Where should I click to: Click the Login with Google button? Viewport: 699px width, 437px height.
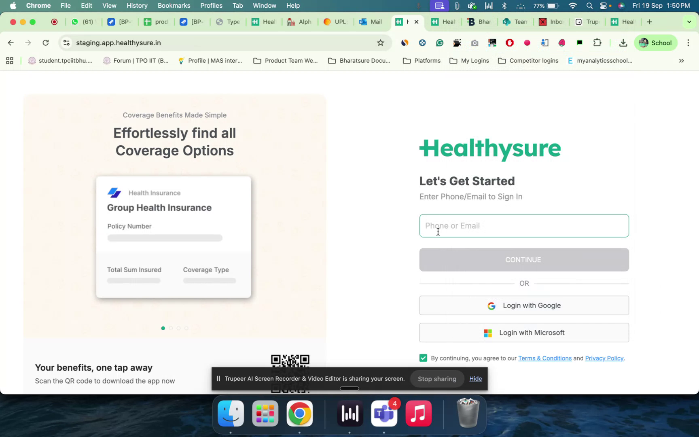coord(524,305)
